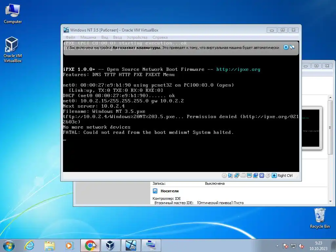Click the optical disk status bar indicator
Viewport: 336px width, 252px height.
224,176
